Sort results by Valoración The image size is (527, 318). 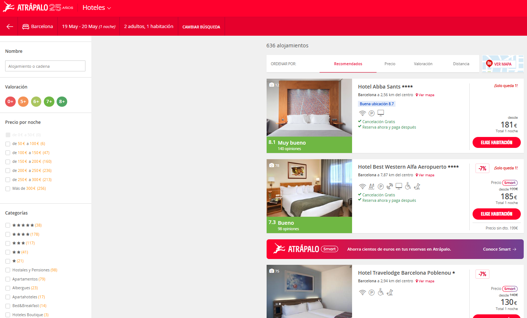point(423,64)
